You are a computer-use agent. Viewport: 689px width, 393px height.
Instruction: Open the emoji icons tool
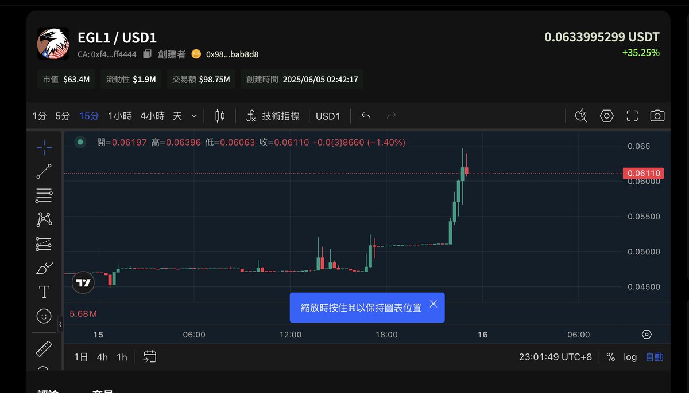[x=44, y=316]
